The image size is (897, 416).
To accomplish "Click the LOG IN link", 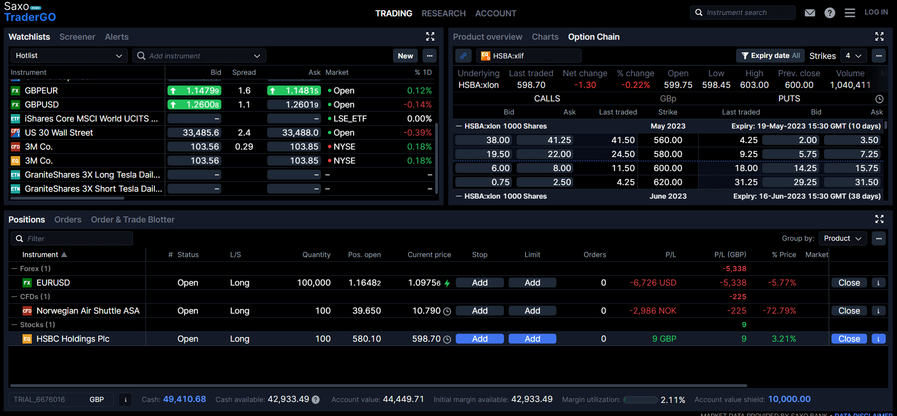I will (x=876, y=12).
